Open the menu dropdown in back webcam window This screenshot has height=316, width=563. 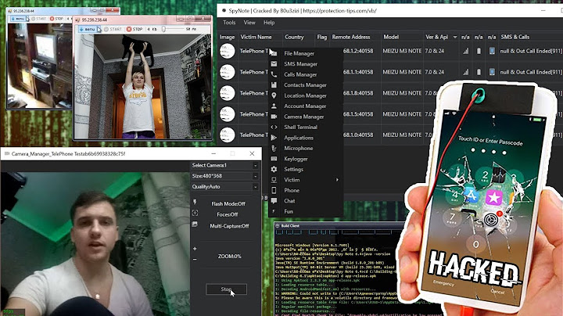[x=18, y=19]
